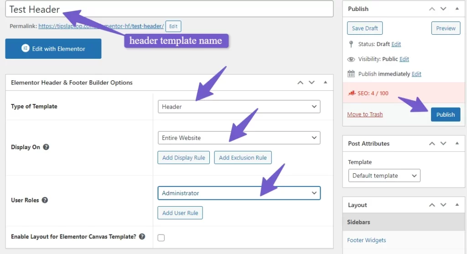The image size is (467, 254).
Task: Move Publish panel down arrow icon
Action: coord(443,9)
